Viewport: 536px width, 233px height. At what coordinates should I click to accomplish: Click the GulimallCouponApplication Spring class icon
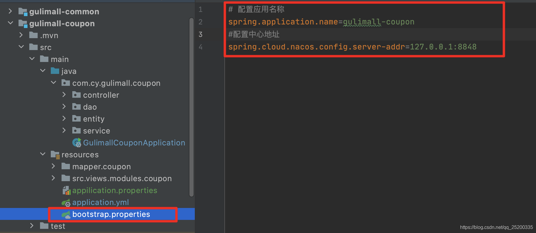point(77,143)
